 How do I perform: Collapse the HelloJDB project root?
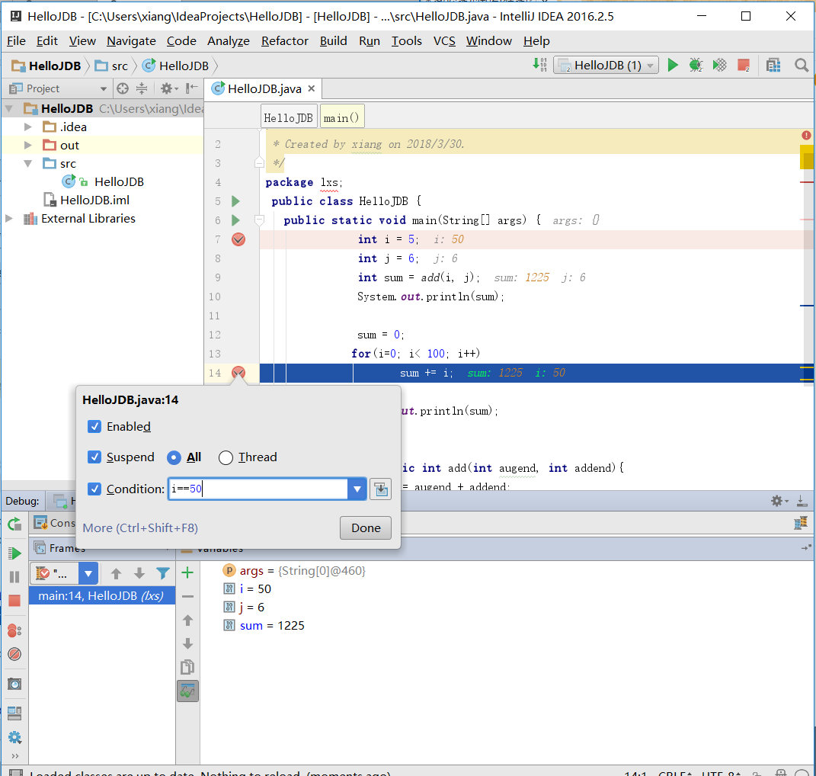(9, 108)
